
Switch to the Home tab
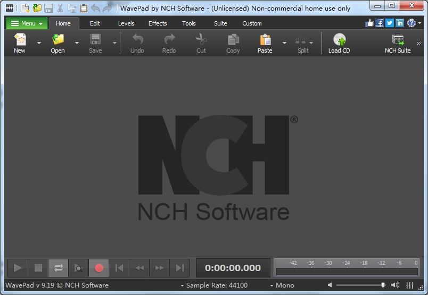[x=63, y=23]
